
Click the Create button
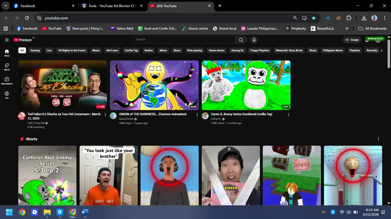pos(352,40)
